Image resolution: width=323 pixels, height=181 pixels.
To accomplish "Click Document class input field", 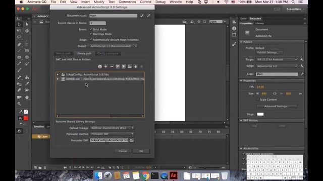I will coord(113,16).
